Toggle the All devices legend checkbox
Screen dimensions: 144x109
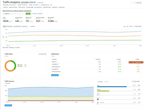click(x=3, y=48)
